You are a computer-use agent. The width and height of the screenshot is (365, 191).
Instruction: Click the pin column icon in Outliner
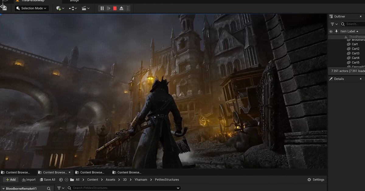pyautogui.click(x=336, y=31)
